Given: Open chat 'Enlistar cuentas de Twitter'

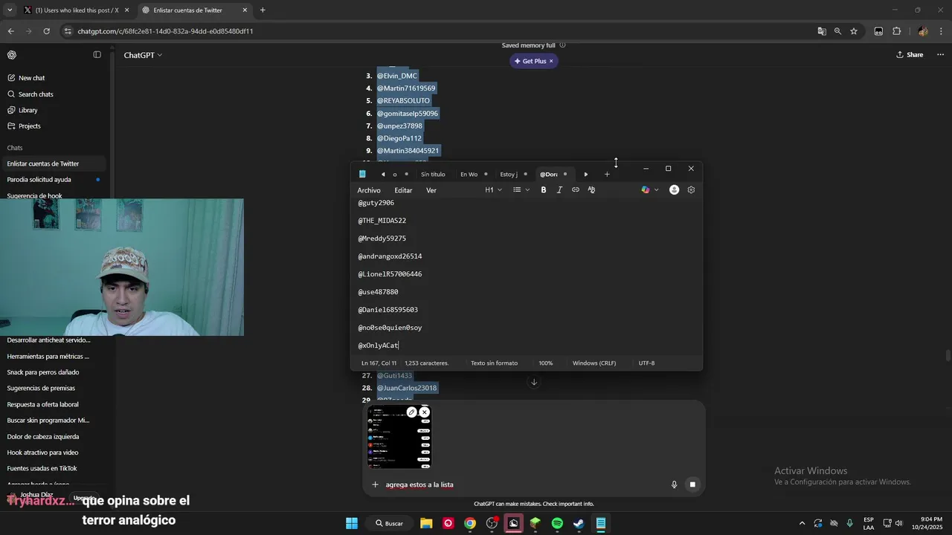Looking at the screenshot, I should (52, 163).
